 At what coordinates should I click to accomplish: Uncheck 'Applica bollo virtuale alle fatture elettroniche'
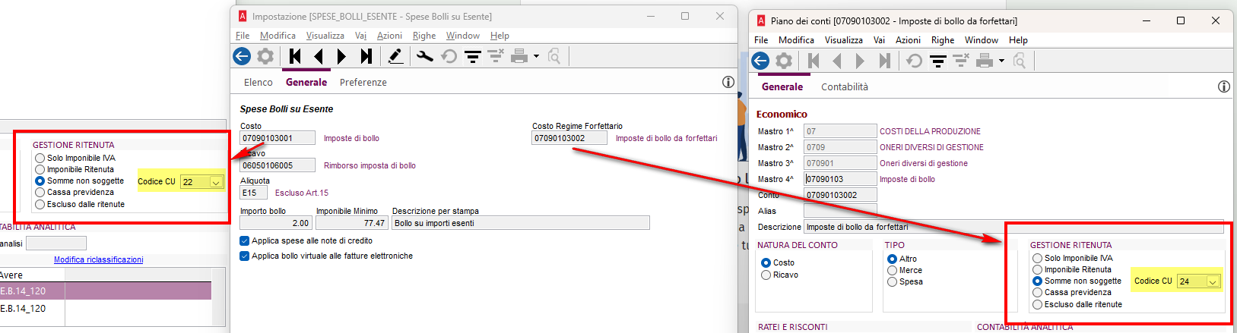click(x=245, y=256)
